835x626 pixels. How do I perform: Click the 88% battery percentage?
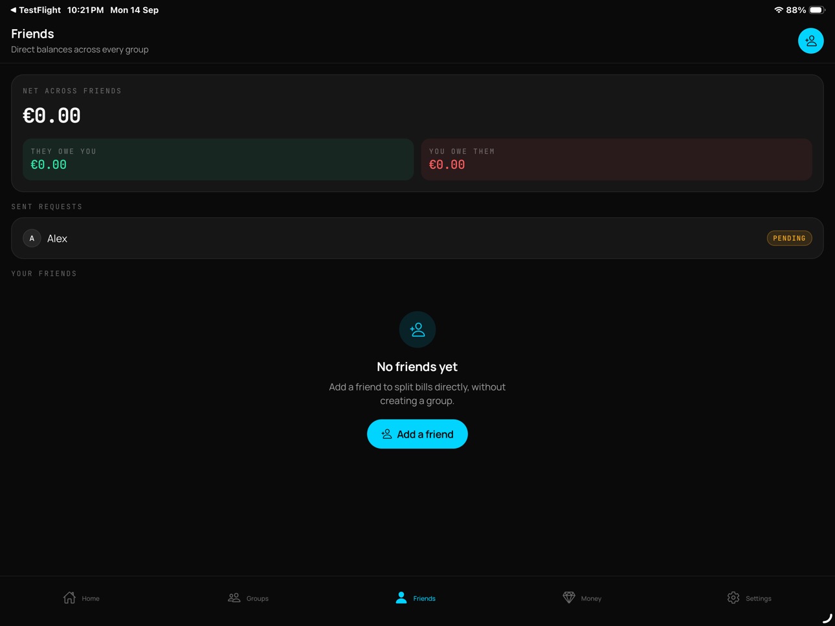(x=796, y=10)
